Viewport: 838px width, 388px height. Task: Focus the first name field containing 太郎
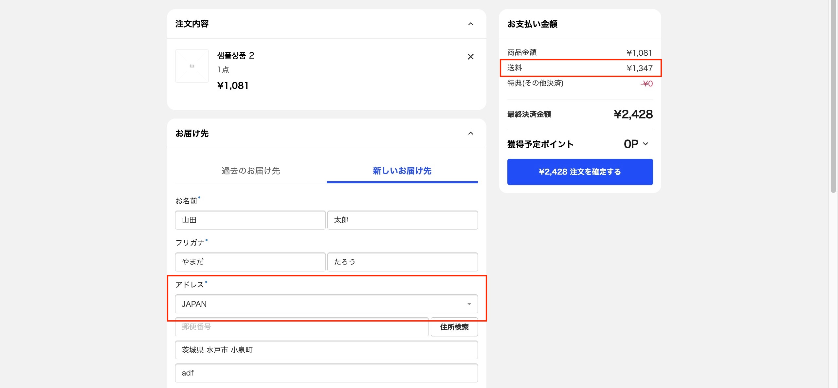402,220
